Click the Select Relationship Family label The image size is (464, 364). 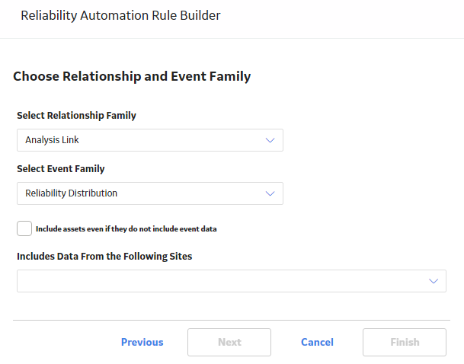[76, 115]
